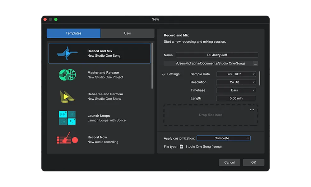Edit the Length 5:00 min field
This screenshot has height=187, width=311.
236,98
